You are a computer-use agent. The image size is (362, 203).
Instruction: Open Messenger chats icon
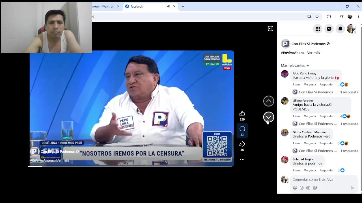click(329, 29)
